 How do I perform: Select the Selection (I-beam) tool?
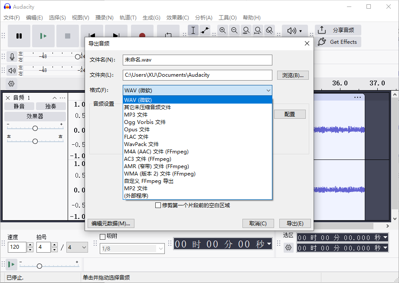[x=193, y=30]
